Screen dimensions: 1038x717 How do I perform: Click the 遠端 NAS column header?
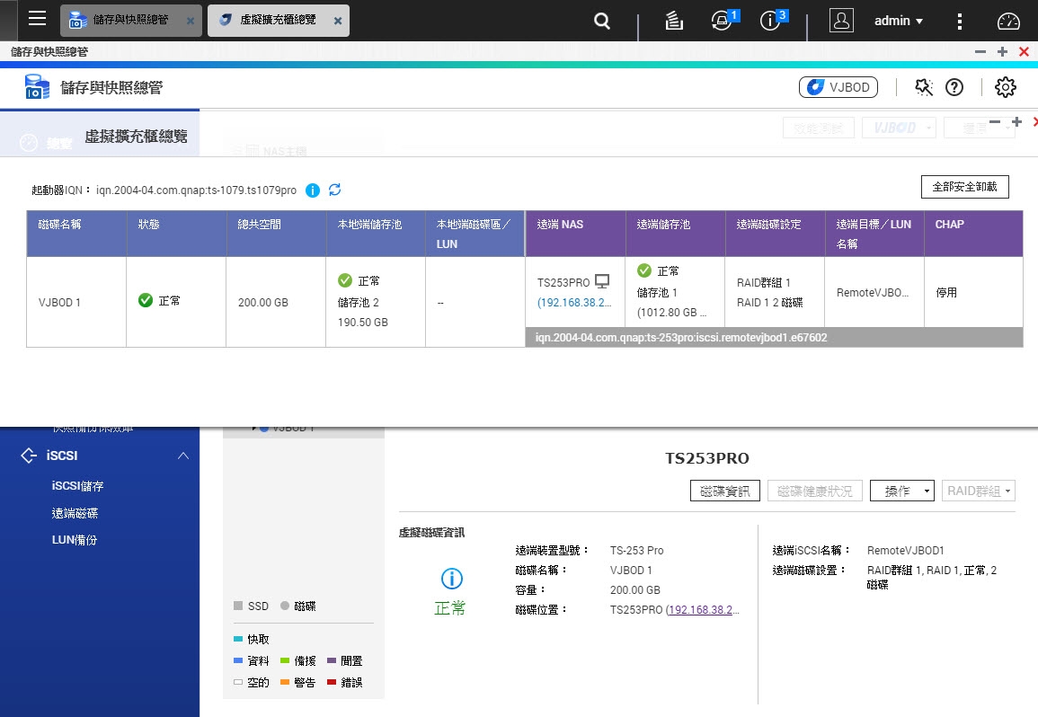(575, 234)
